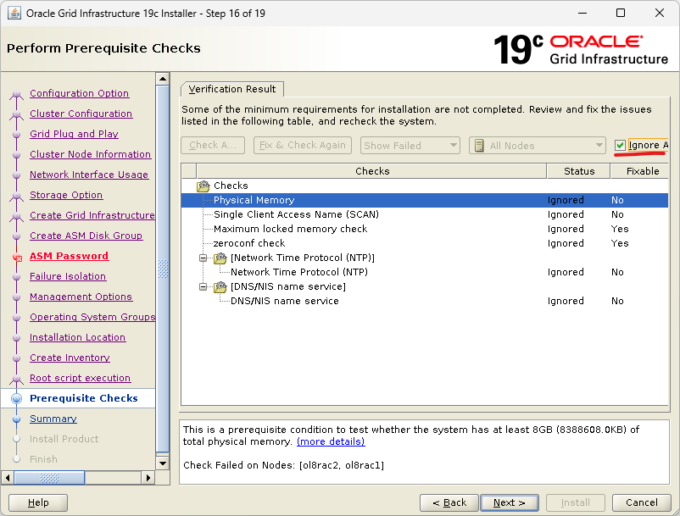Viewport: 680px width, 516px height.
Task: Select the Verification Result tab
Action: pyautogui.click(x=232, y=89)
